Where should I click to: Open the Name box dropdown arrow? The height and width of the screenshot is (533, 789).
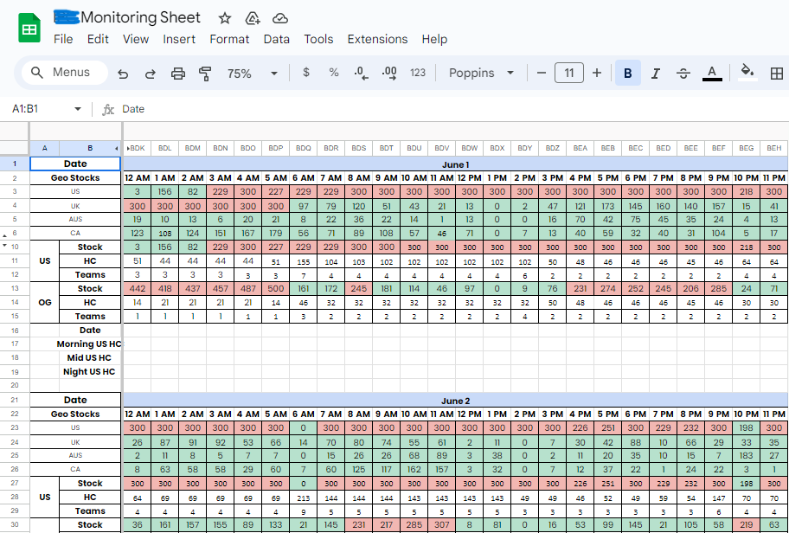[78, 109]
